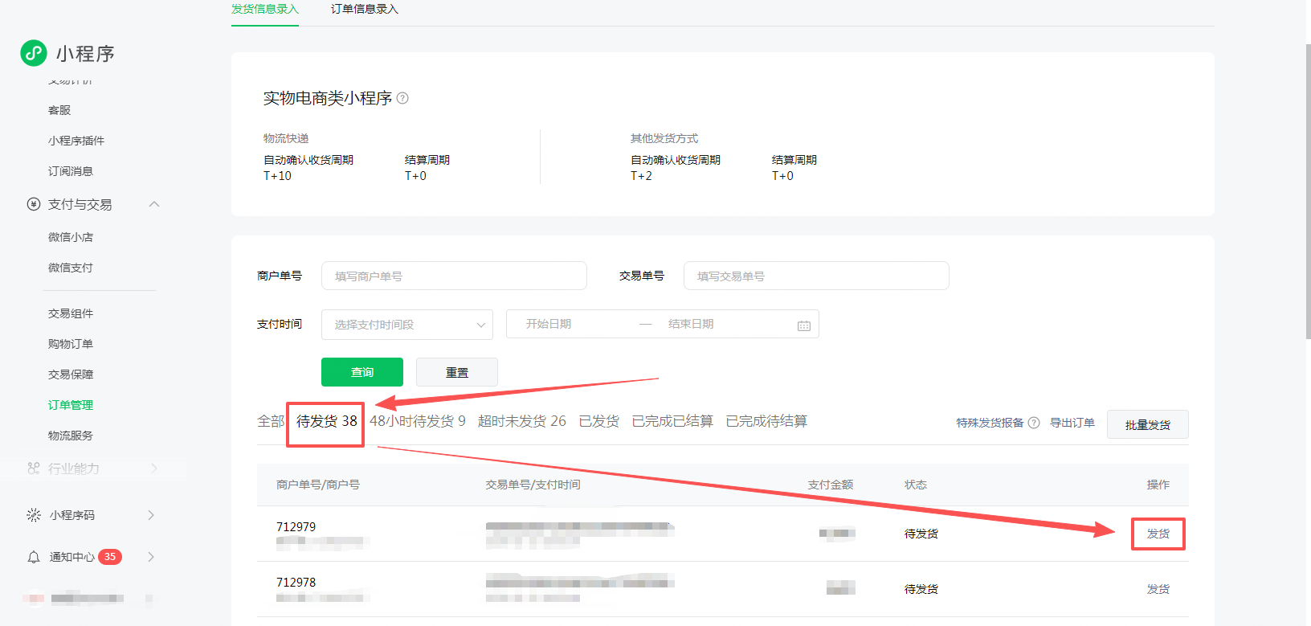Click help icon beside 实物电商类小程序 title
Image resolution: width=1311 pixels, height=626 pixels.
coord(402,98)
